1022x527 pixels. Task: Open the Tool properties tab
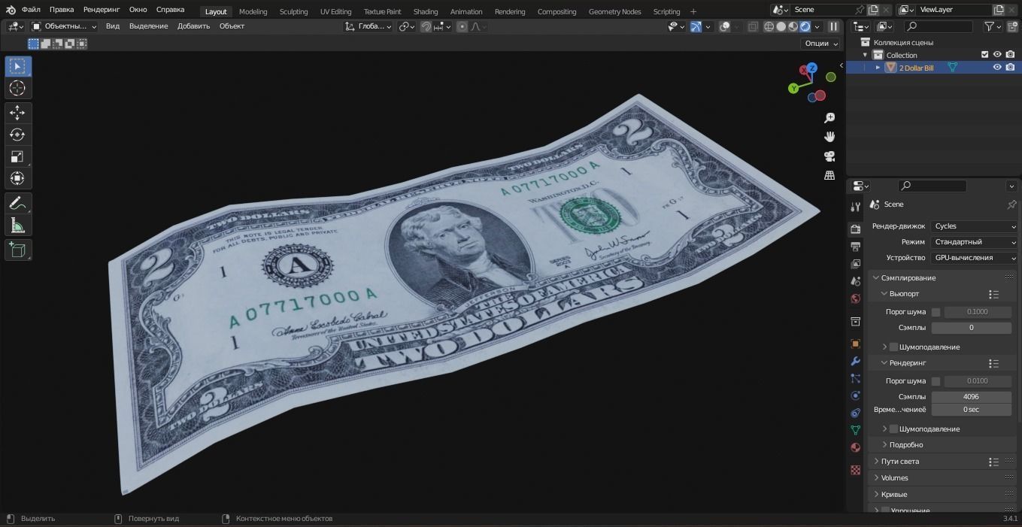tap(855, 207)
